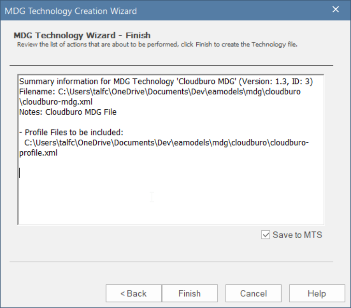
Task: Cancel the technology wizard
Action: pos(253,294)
